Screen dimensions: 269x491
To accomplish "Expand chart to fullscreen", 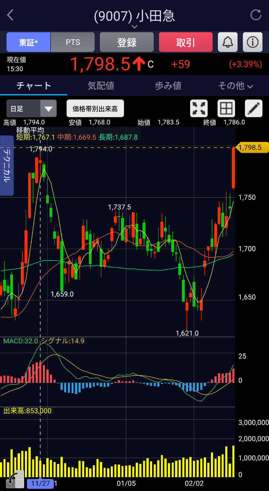I will coord(199,108).
